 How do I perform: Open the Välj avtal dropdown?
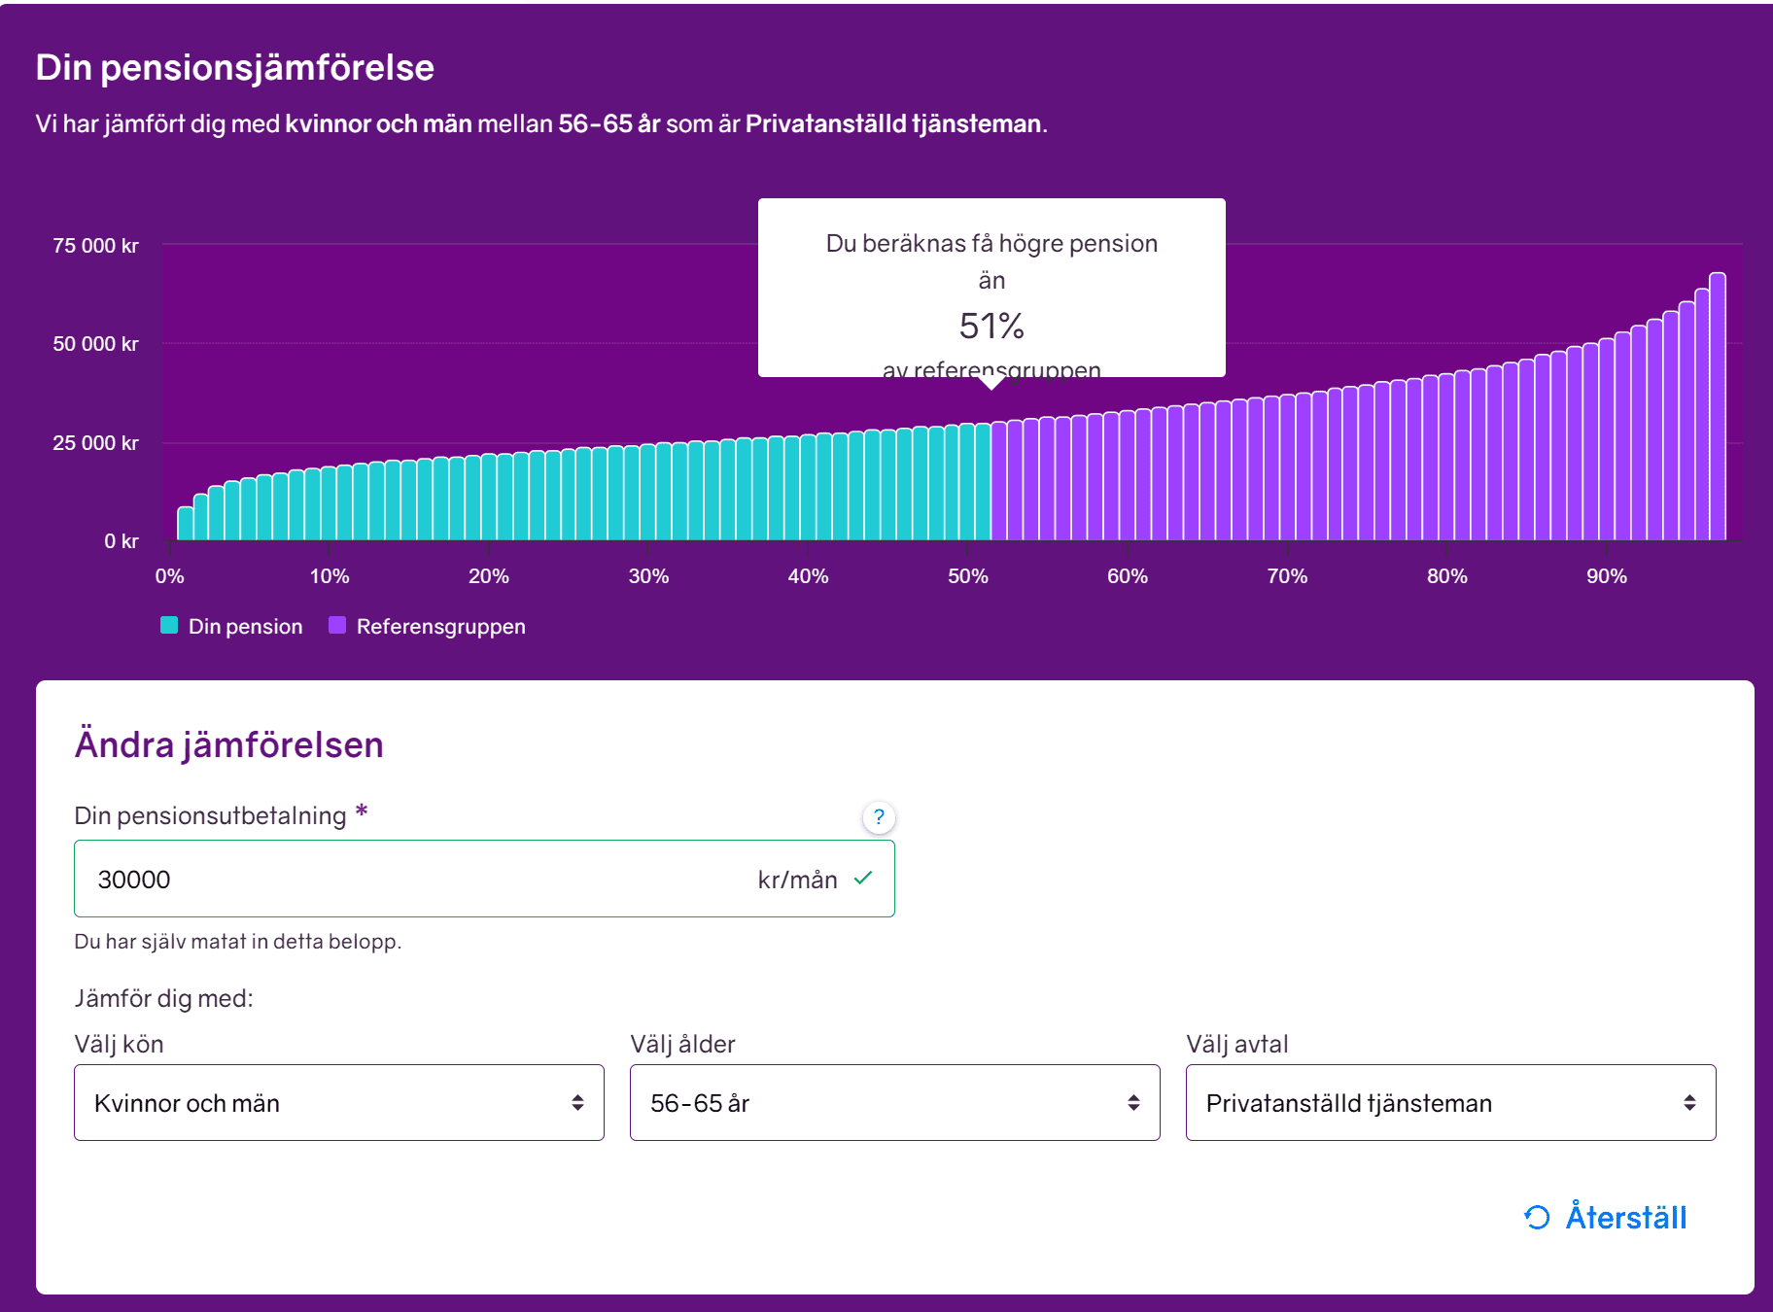coord(1450,1103)
